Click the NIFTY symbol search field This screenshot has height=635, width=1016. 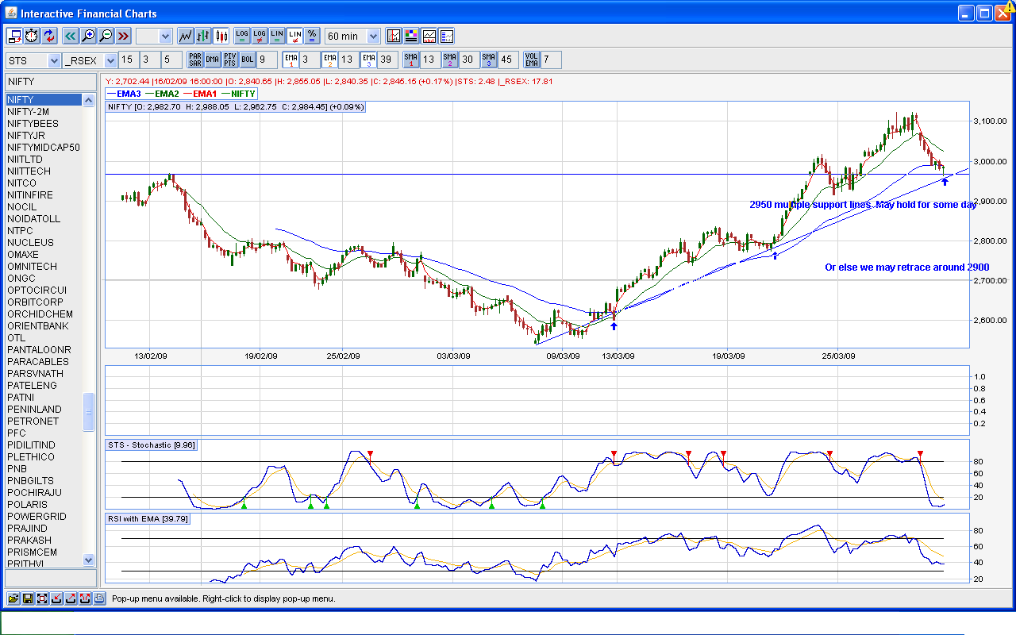(51, 82)
